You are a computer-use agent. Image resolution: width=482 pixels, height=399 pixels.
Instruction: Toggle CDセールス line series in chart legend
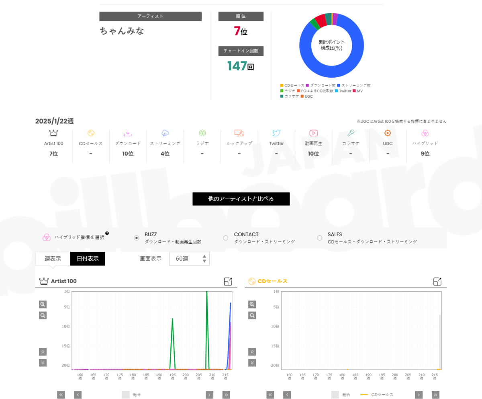click(x=377, y=395)
